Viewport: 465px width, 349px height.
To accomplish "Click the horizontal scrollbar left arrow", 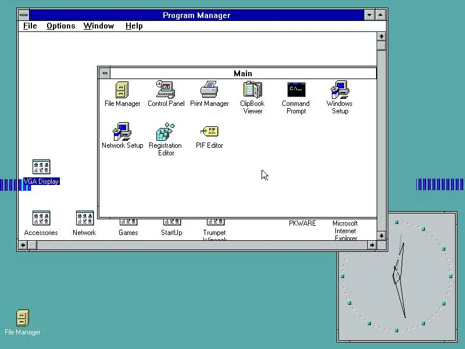I will point(23,245).
